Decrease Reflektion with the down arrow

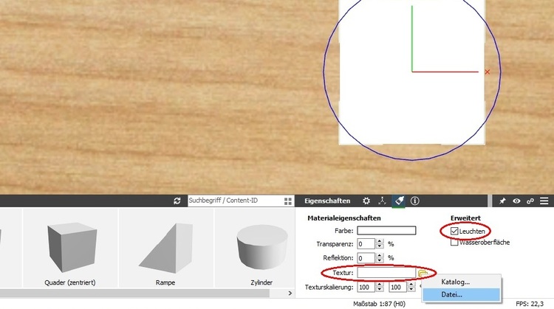(x=380, y=260)
